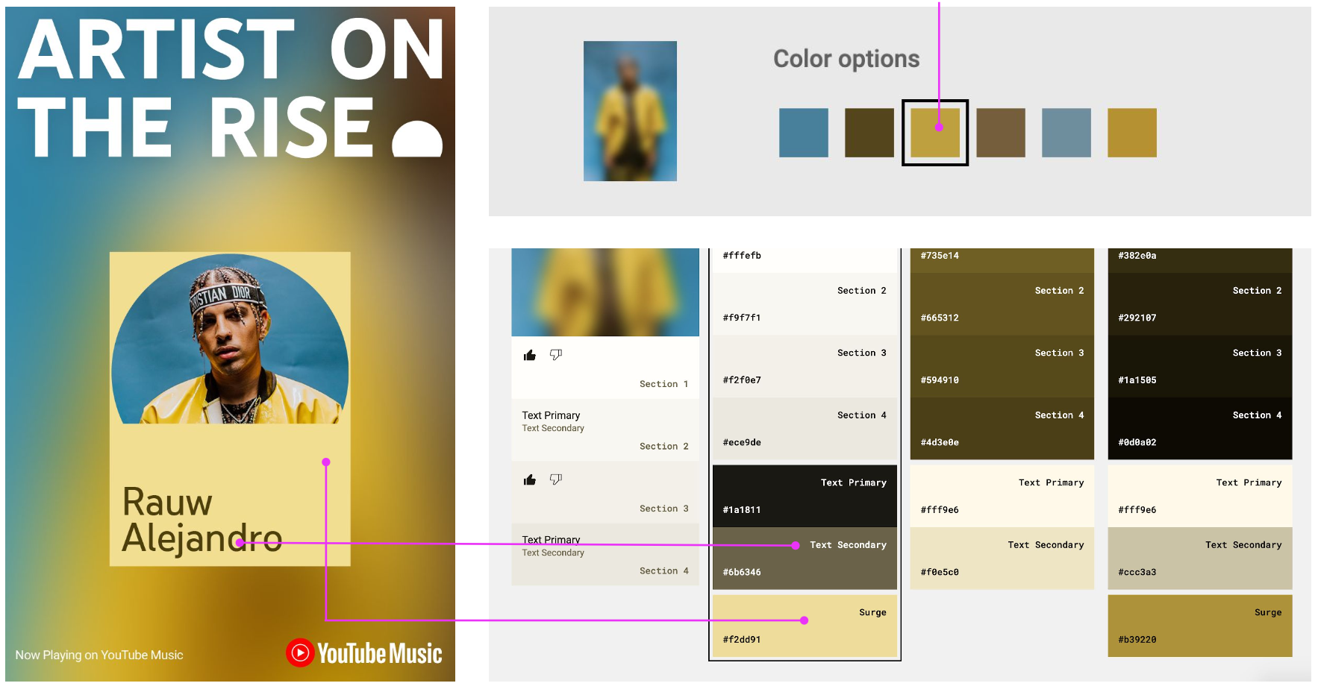Click Text Secondary label above Section 4 in preview
The height and width of the screenshot is (689, 1318).
[x=553, y=553]
